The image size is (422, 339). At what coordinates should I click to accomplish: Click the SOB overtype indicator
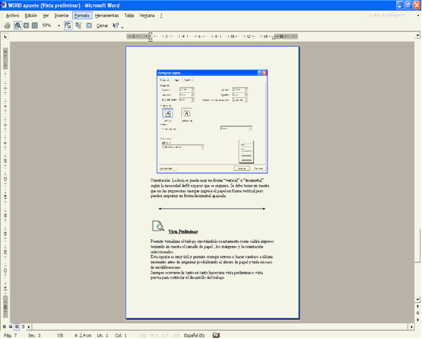coord(176,335)
